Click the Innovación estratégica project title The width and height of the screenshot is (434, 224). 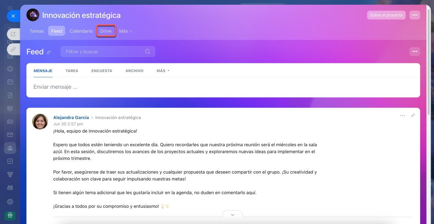coord(81,15)
